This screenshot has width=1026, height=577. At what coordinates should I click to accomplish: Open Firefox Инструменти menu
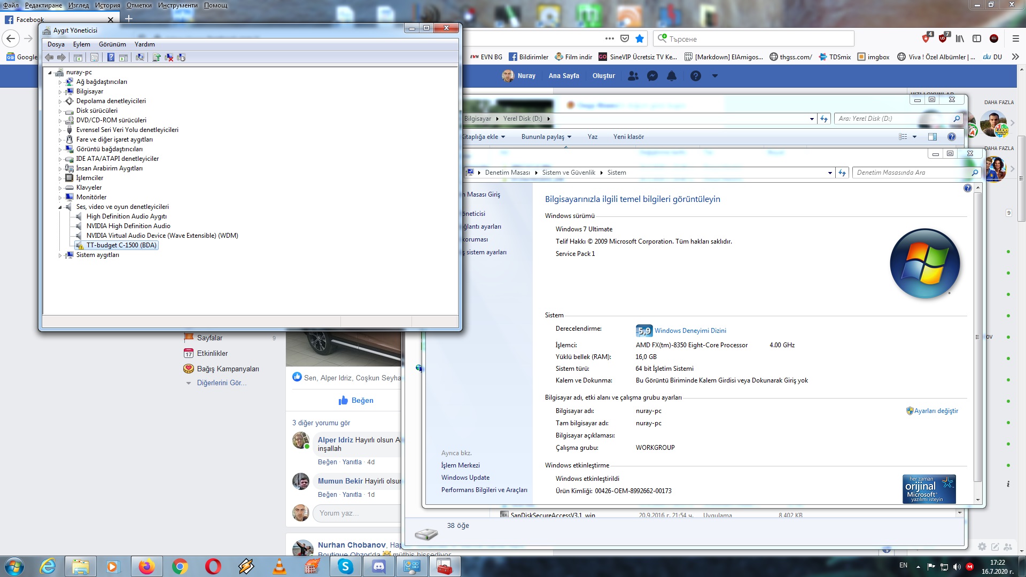point(178,5)
